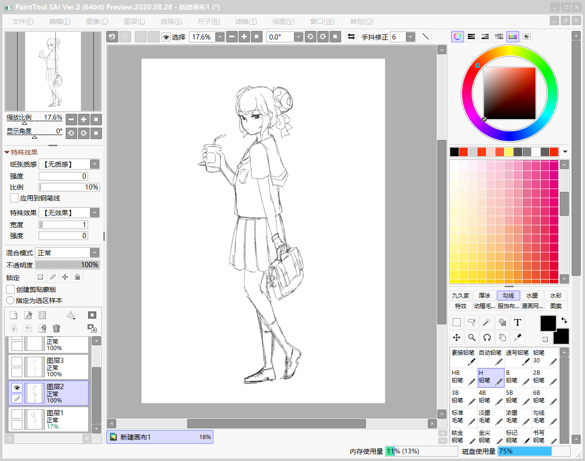Image resolution: width=585 pixels, height=461 pixels.
Task: Create a new layer folder
Action: 42,315
